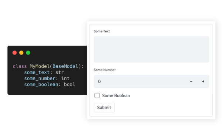
Task: Increase Some Number with plus button
Action: 203,81
